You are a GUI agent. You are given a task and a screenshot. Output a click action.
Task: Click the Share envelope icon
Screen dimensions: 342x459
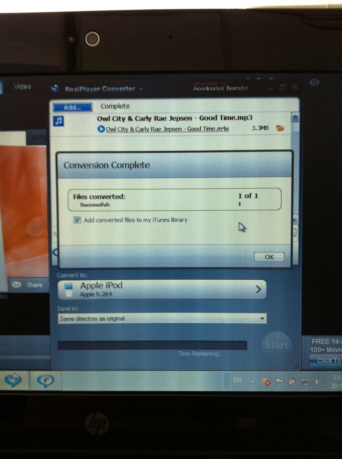coord(16,285)
